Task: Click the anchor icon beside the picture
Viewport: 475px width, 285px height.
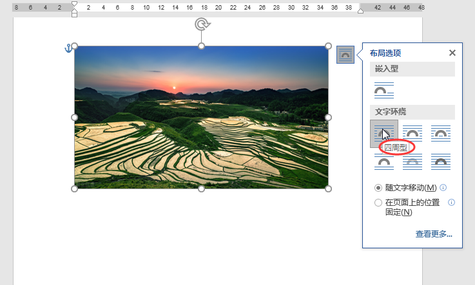Action: (68, 48)
